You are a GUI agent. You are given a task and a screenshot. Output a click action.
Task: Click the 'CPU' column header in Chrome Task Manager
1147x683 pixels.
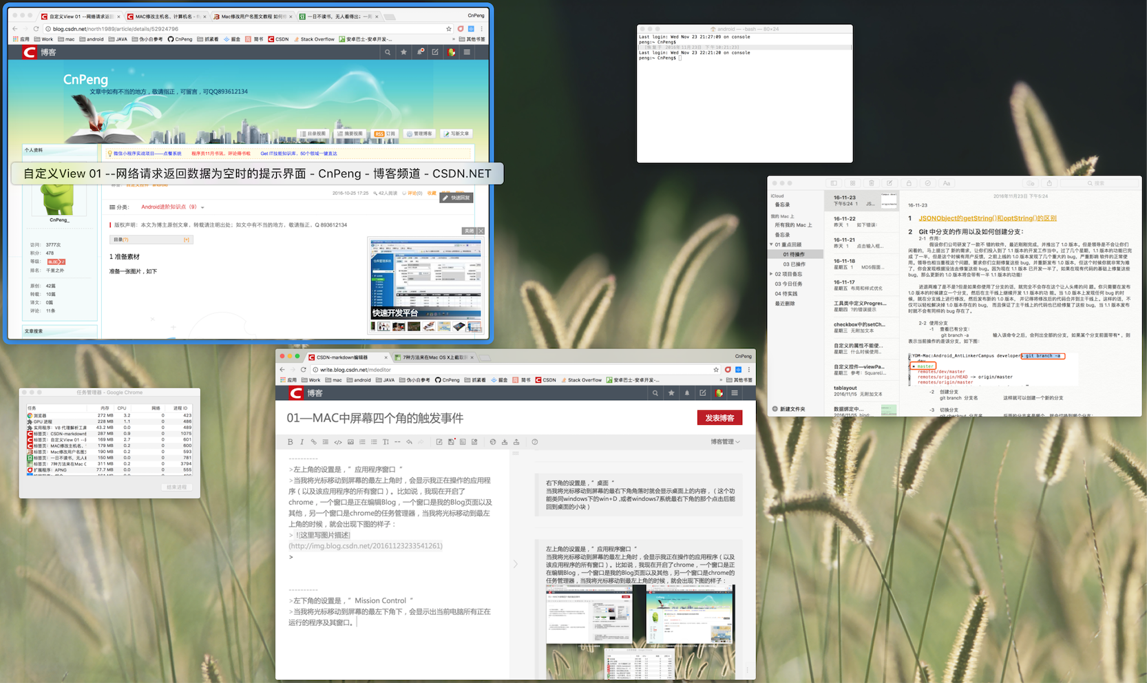(x=122, y=408)
